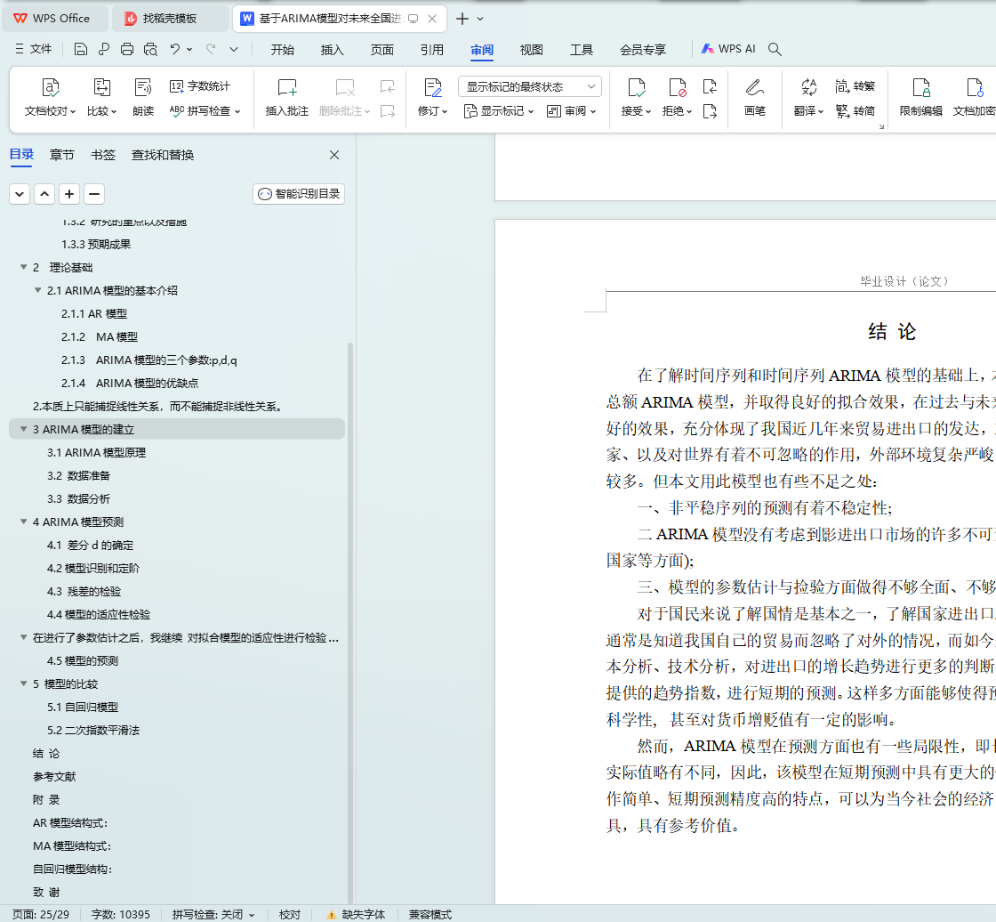
Task: Open the 开始 ribbon tab
Action: [282, 50]
